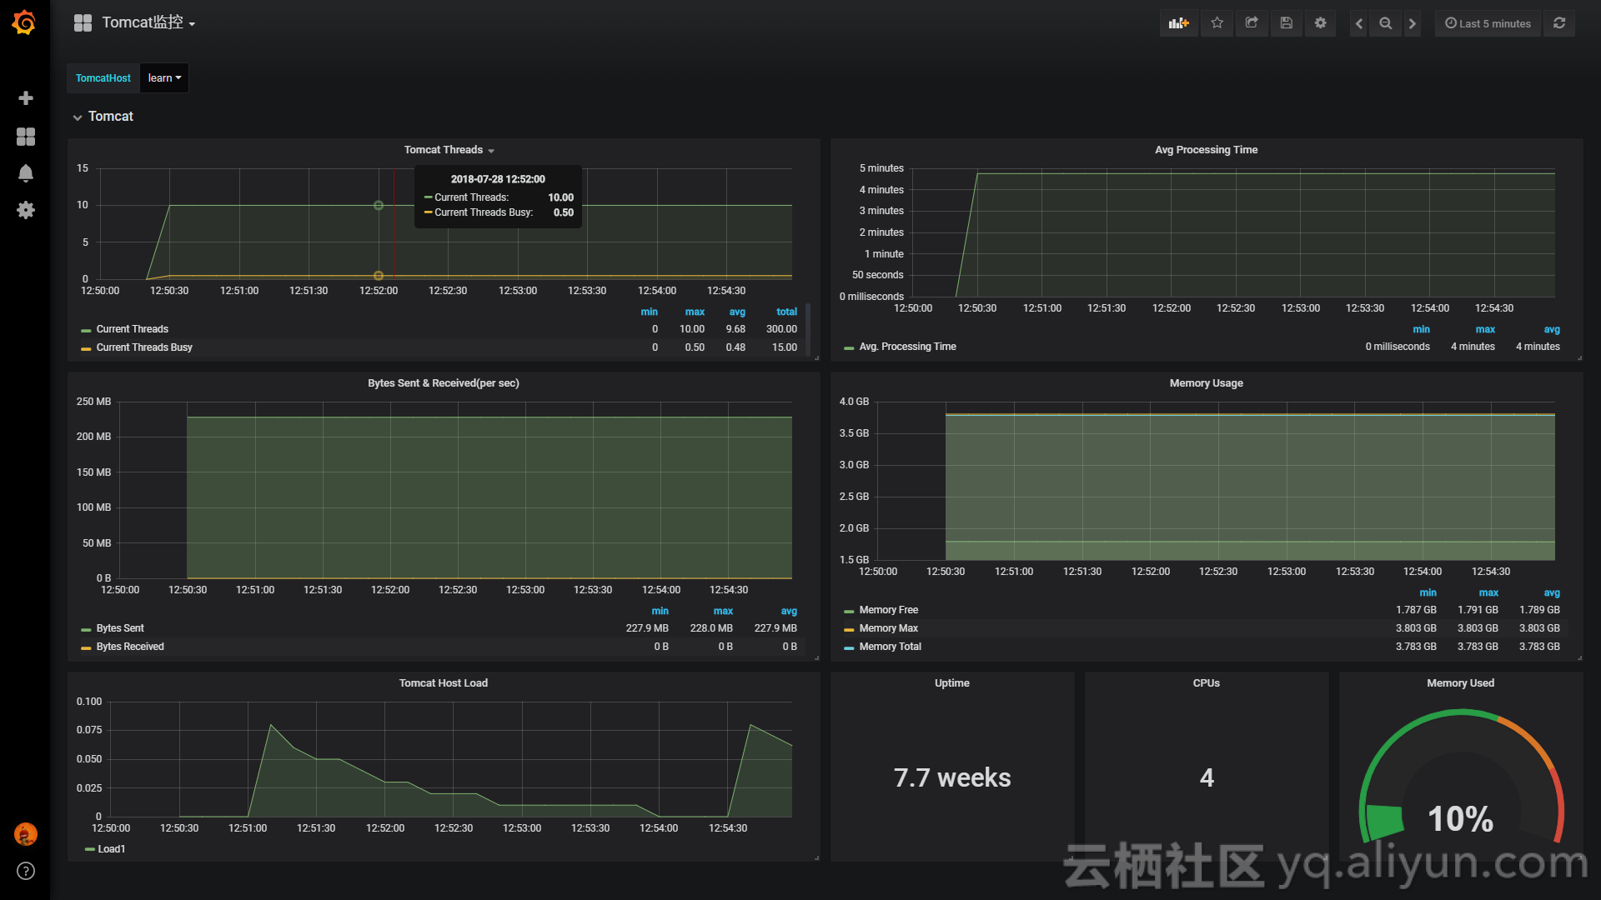Click the CPUs value 4

tap(1207, 777)
